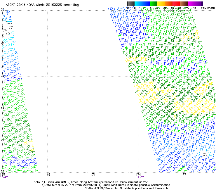
Task: Click the longitude label '174'
Action: tap(138, 175)
